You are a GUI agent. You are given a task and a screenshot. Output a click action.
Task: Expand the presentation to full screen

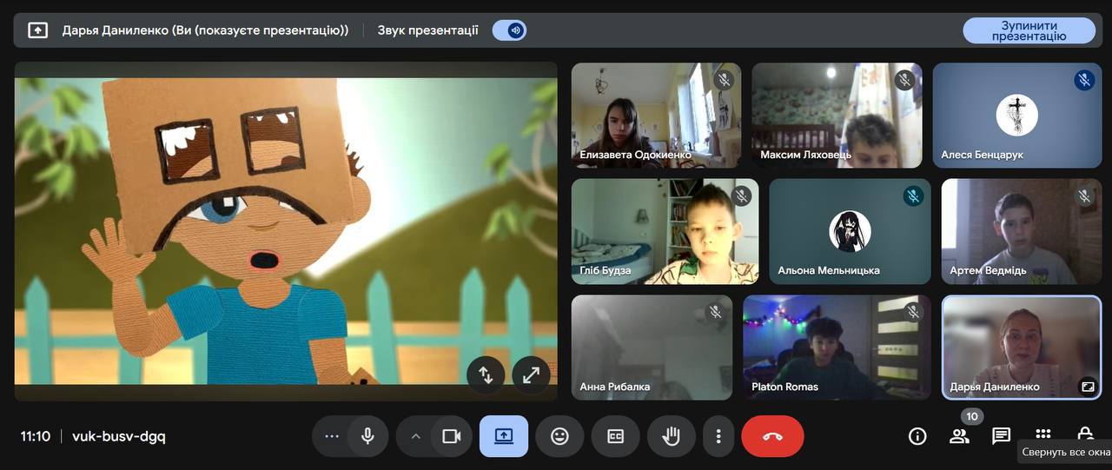[531, 374]
